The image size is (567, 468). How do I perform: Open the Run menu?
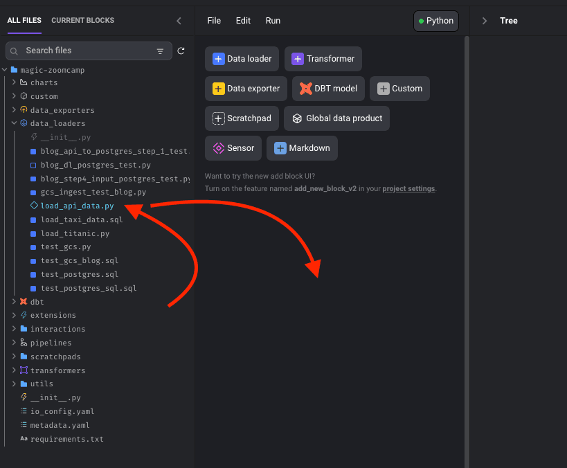273,21
